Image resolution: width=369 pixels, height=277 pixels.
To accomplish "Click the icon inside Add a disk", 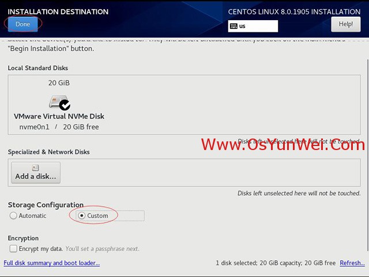I will tap(35, 167).
